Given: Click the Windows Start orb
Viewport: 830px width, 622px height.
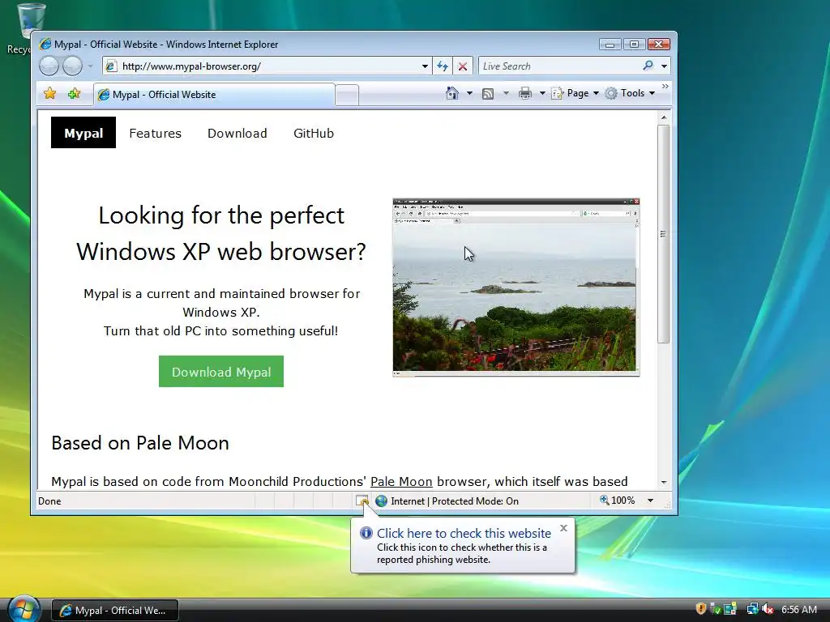Looking at the screenshot, I should pos(24,609).
